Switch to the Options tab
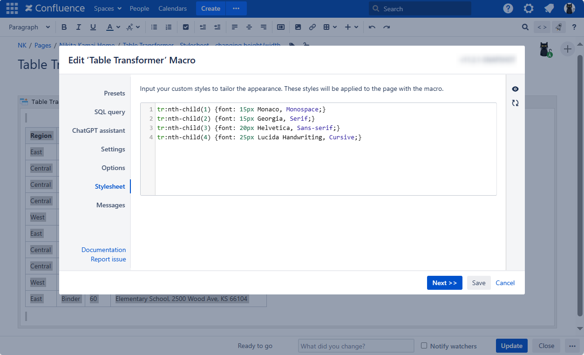 114,168
